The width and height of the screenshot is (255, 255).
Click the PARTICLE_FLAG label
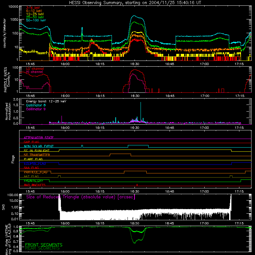click(36, 172)
